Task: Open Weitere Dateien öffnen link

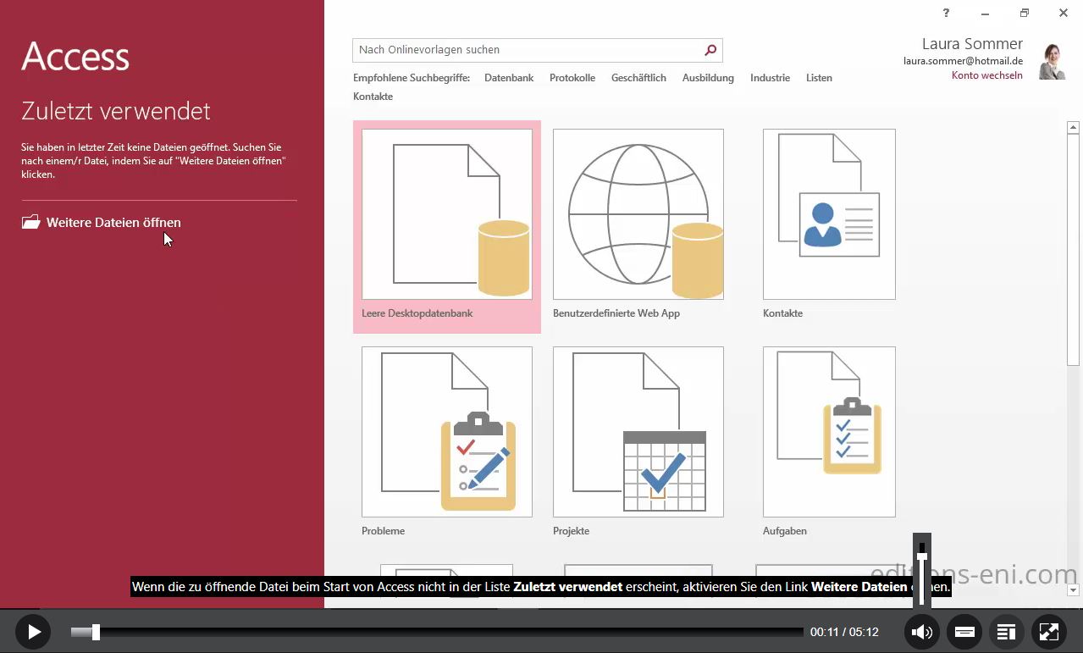Action: point(113,223)
